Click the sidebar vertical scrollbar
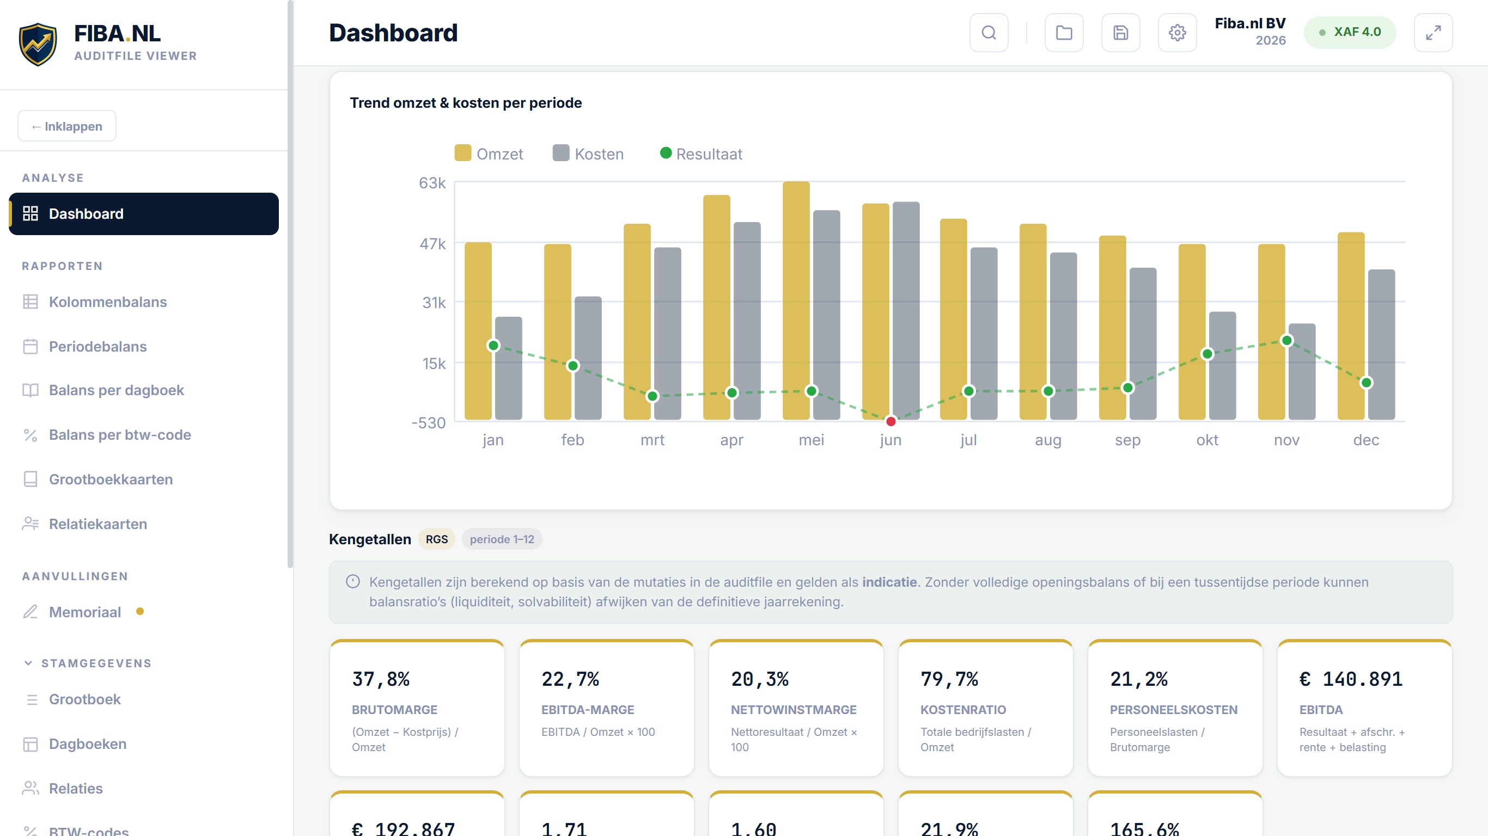 (290, 284)
